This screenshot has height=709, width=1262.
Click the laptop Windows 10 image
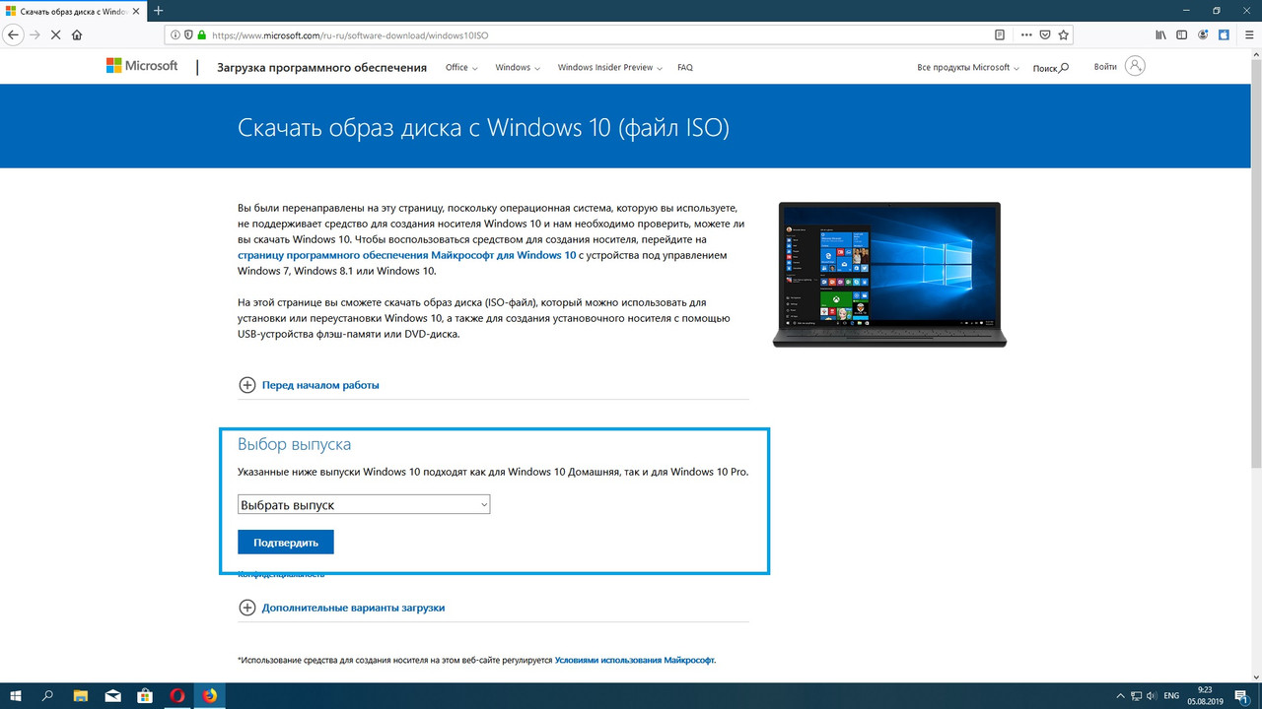[x=889, y=275]
